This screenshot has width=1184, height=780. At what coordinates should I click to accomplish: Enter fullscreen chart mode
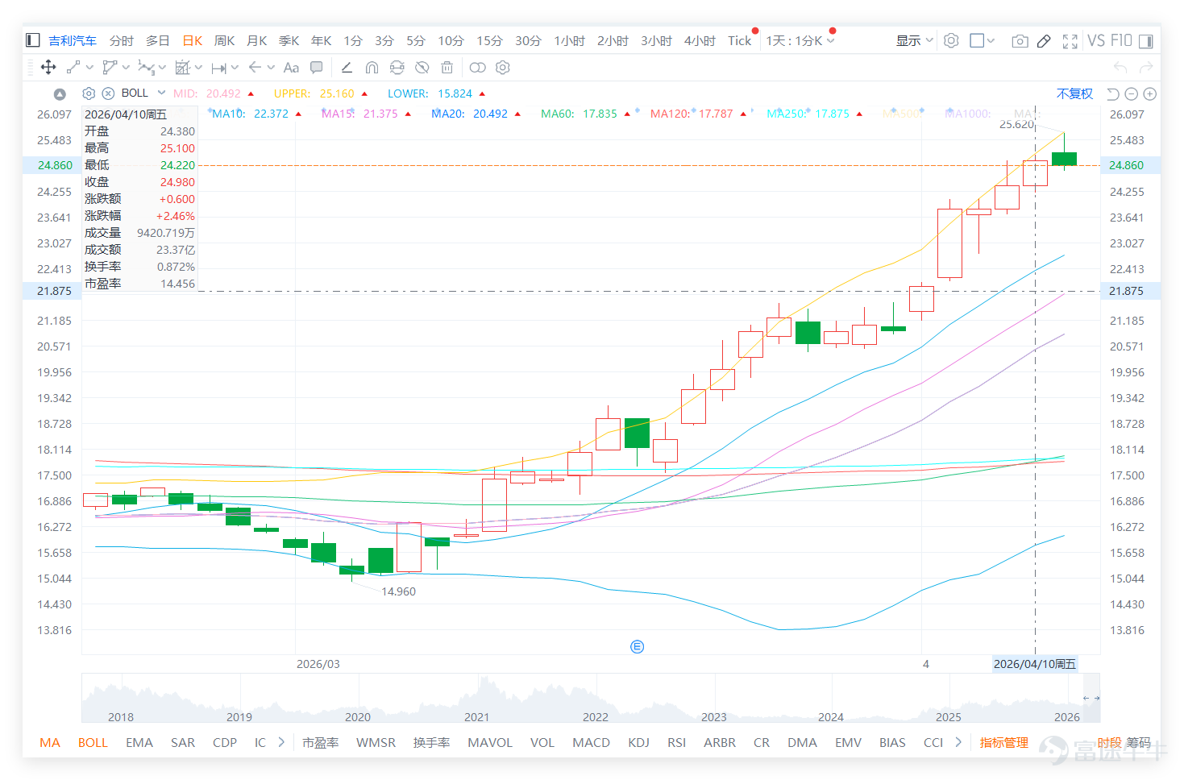click(x=1070, y=41)
